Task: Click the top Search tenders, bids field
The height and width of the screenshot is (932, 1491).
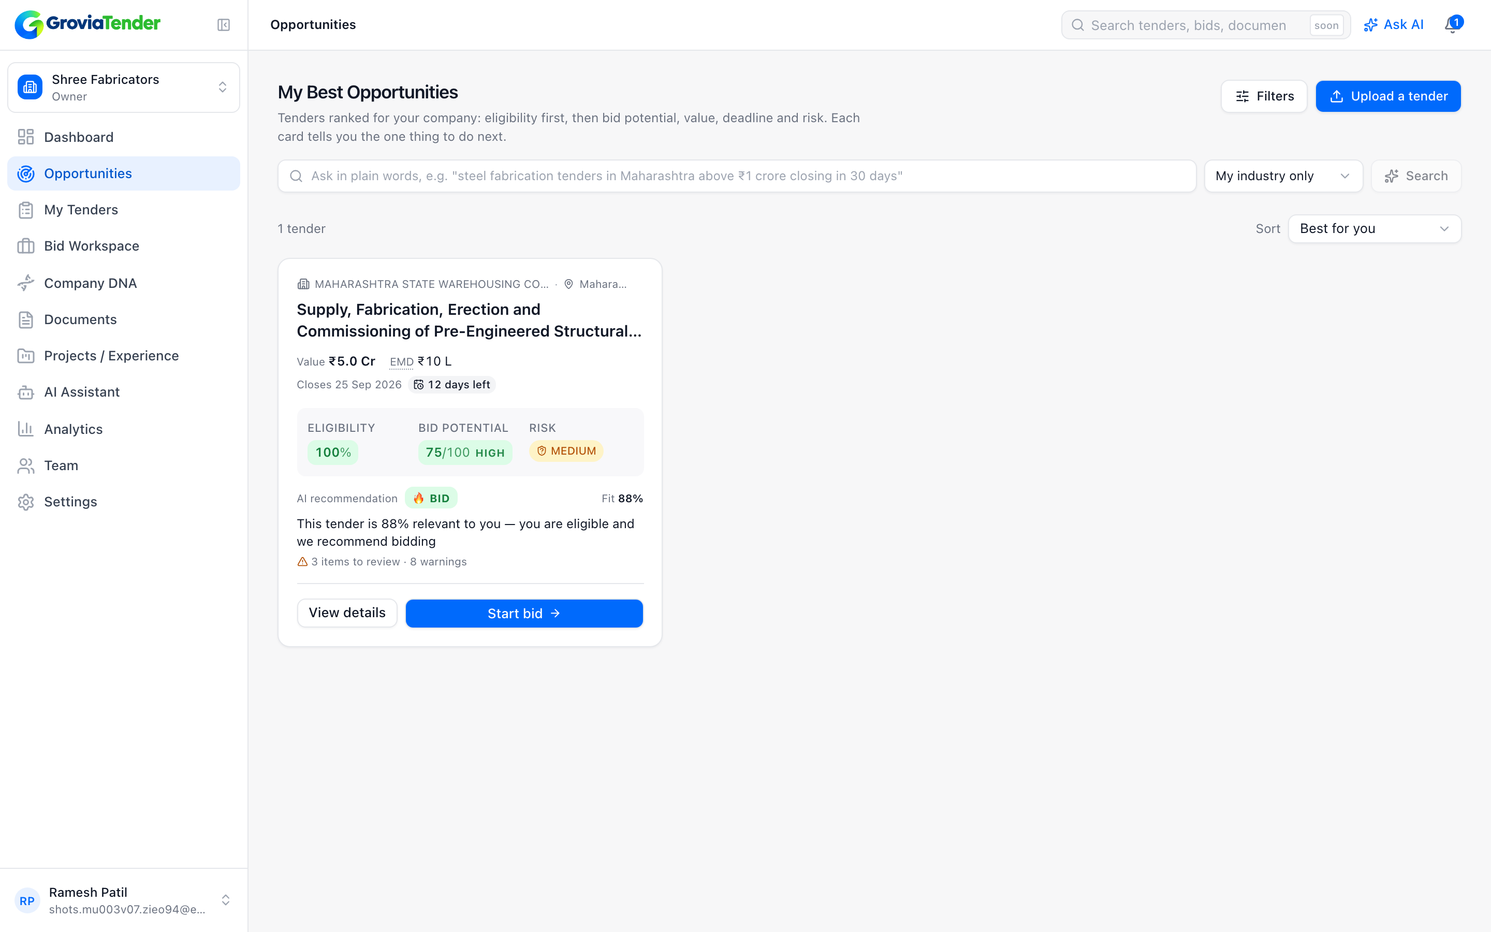Action: pos(1206,25)
